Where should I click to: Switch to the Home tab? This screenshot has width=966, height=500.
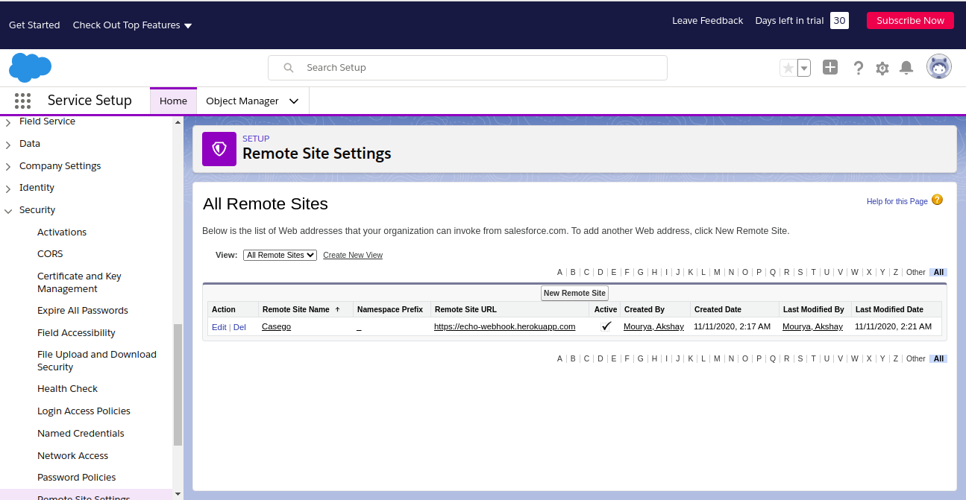click(x=173, y=101)
